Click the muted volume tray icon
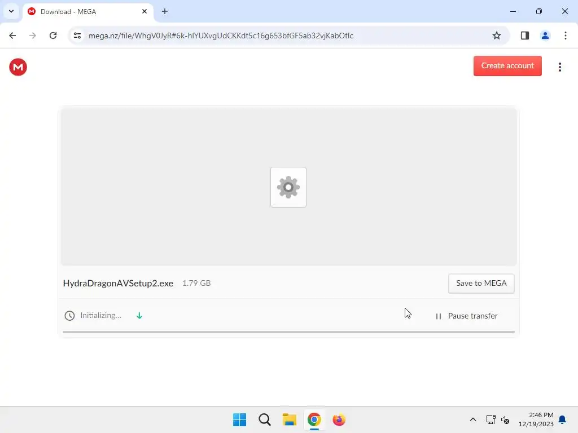 pyautogui.click(x=505, y=419)
